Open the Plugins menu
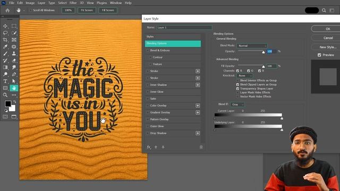The width and height of the screenshot is (340, 191). click(x=101, y=3)
